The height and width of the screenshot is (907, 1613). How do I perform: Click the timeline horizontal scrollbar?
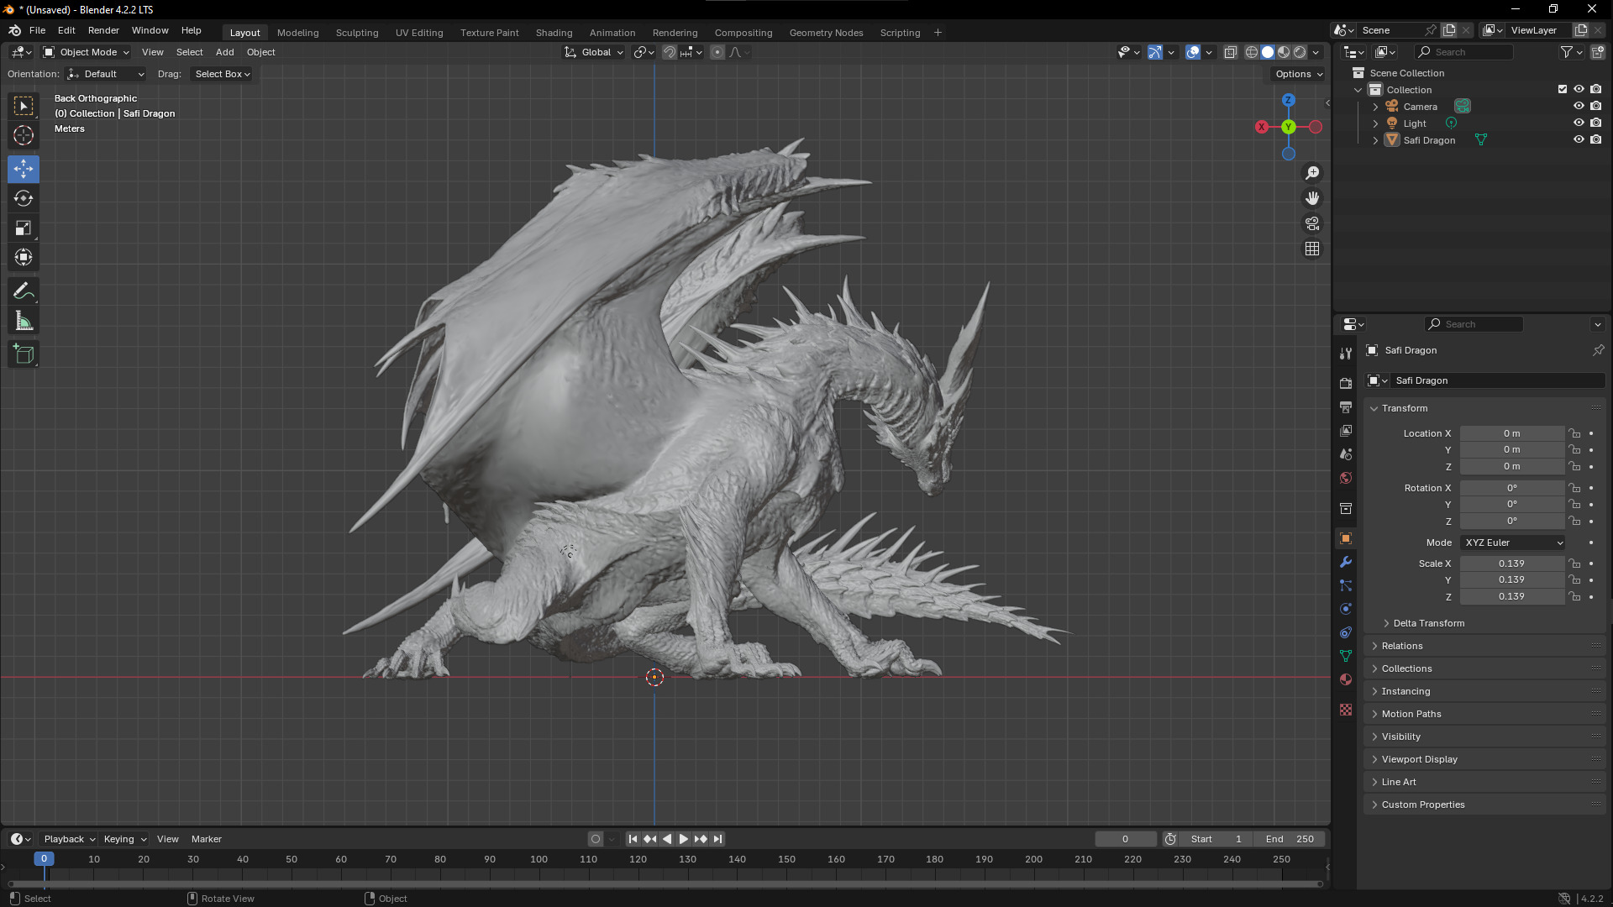pos(665,883)
